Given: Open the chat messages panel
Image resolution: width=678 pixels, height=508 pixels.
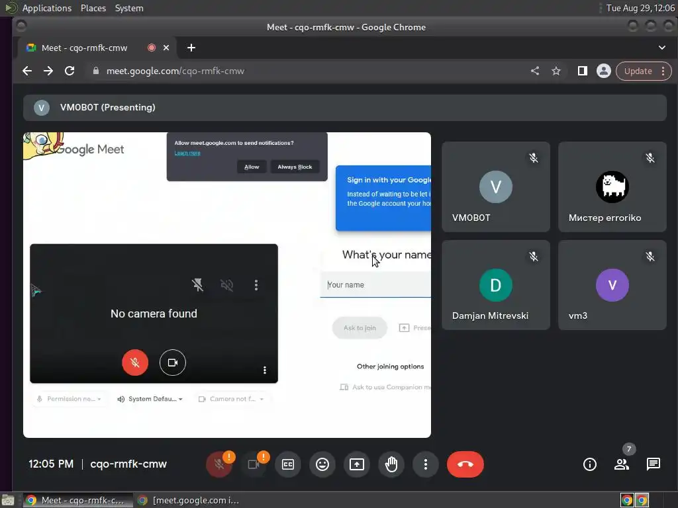Looking at the screenshot, I should pos(654,464).
